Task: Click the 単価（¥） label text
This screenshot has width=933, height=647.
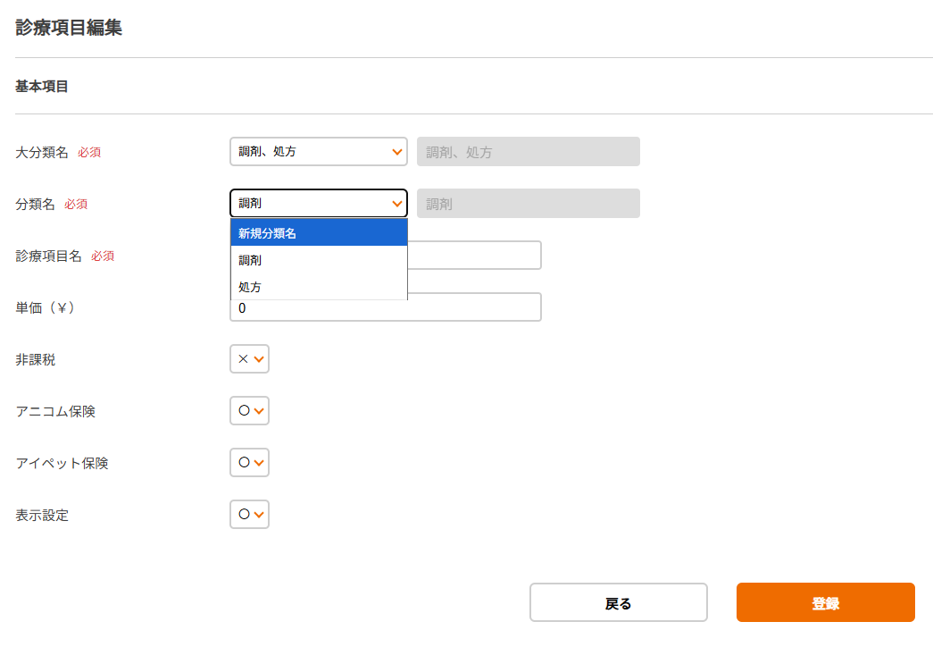Action: point(45,307)
